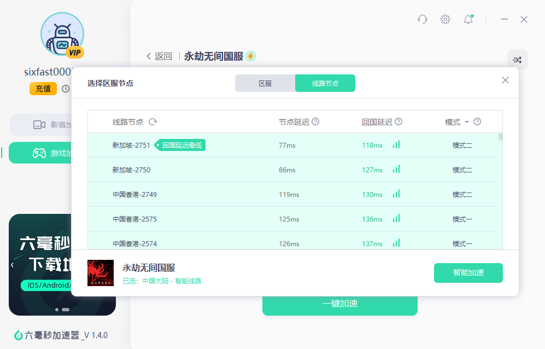
Task: Switch to the 线路节点 tab
Action: pos(325,83)
